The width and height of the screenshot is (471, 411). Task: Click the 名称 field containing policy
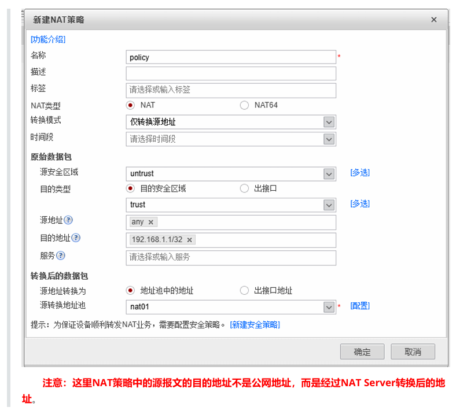(x=231, y=57)
